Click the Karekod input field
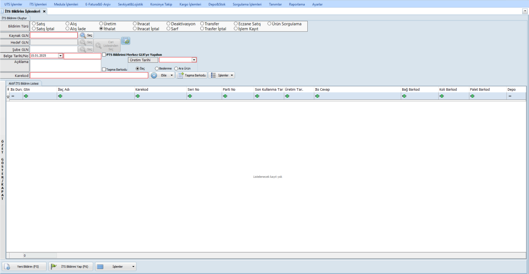The image size is (529, 274). [89, 75]
